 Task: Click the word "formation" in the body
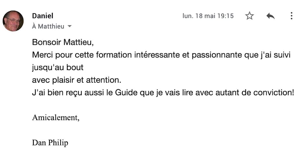[114, 55]
